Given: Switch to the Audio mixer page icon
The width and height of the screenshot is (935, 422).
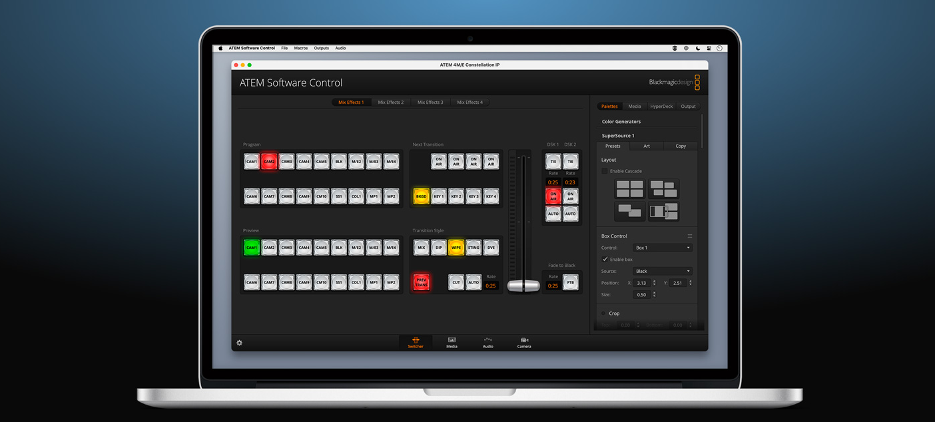Looking at the screenshot, I should tap(487, 342).
